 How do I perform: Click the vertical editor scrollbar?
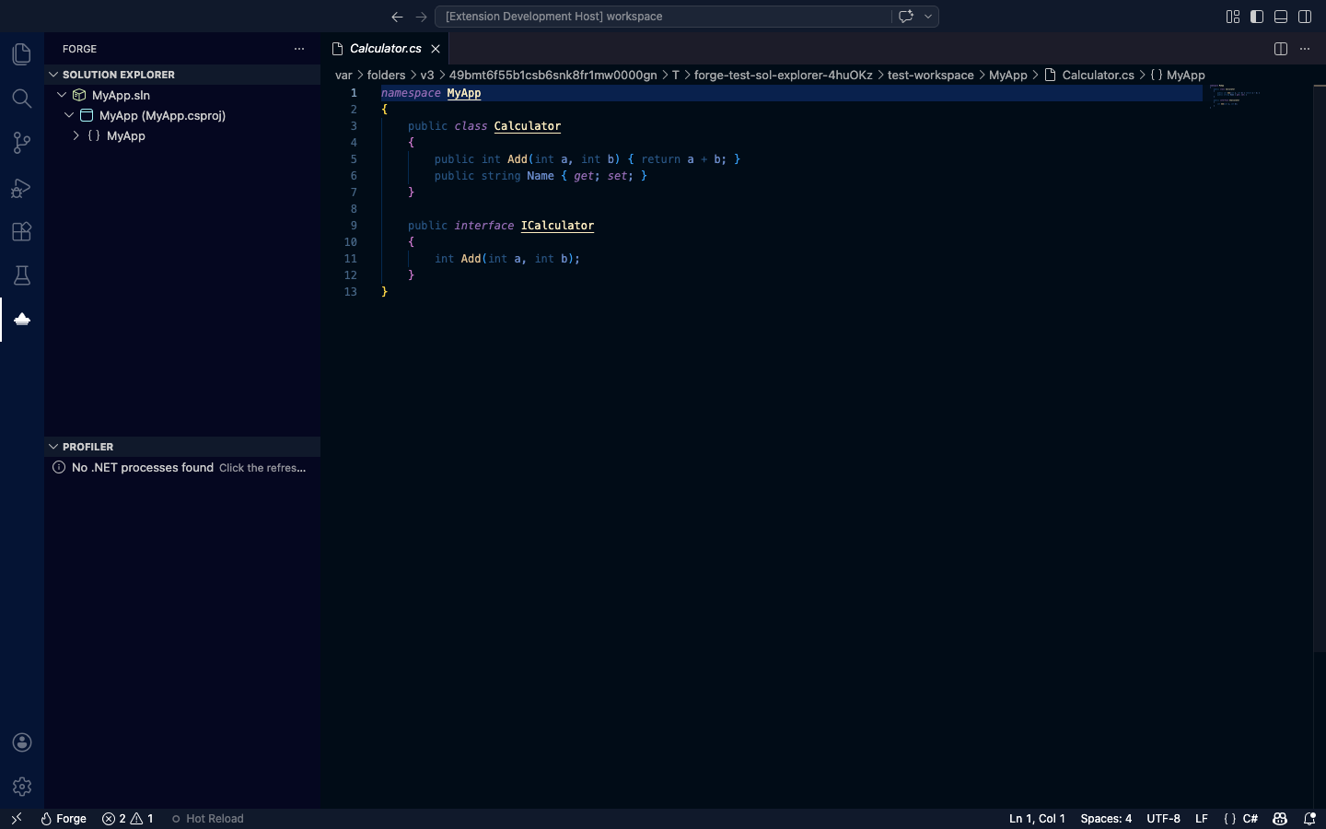pyautogui.click(x=1319, y=368)
